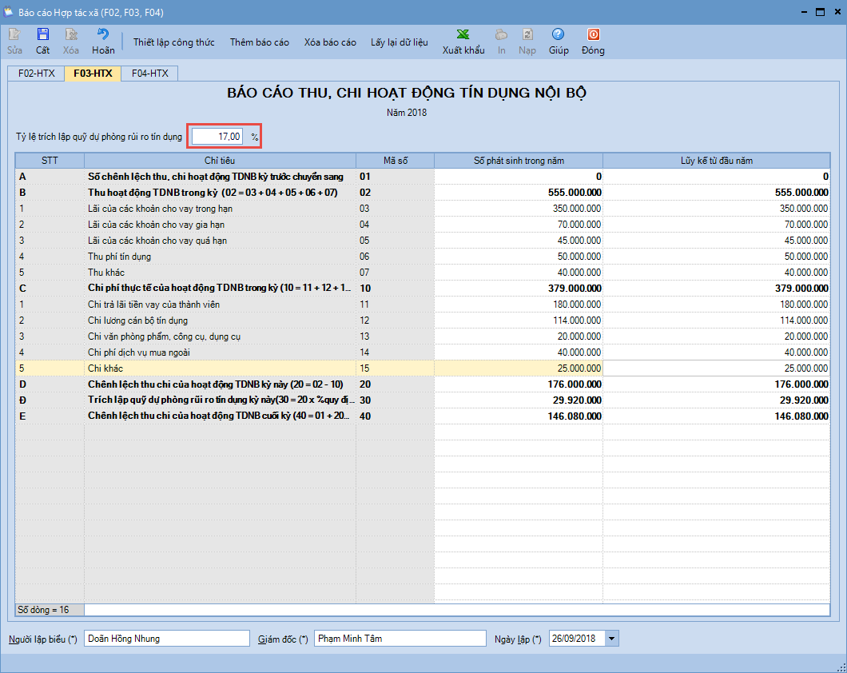The width and height of the screenshot is (847, 673).
Task: Click Số phát sinh trong năm header
Action: coord(519,161)
